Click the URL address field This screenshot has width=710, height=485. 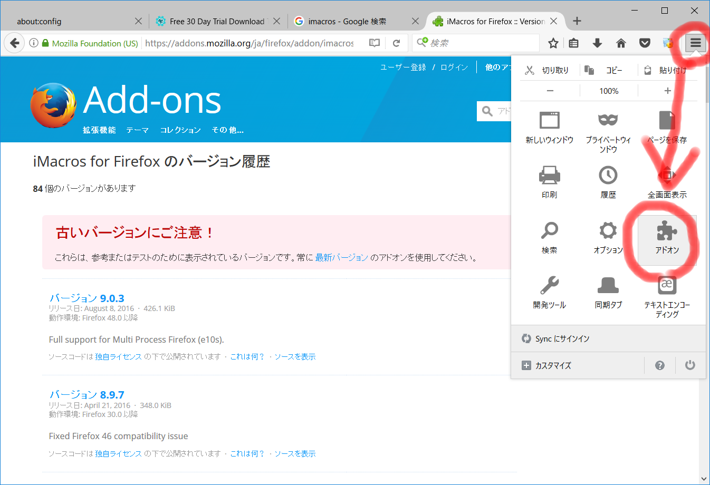pyautogui.click(x=249, y=43)
